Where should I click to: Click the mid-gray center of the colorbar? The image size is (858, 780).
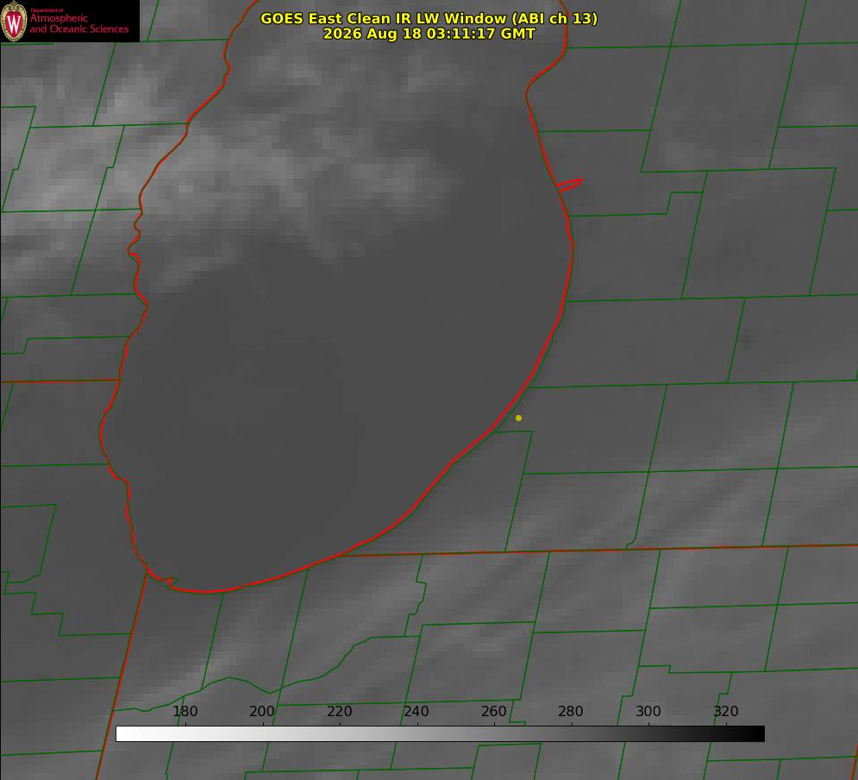(440, 734)
